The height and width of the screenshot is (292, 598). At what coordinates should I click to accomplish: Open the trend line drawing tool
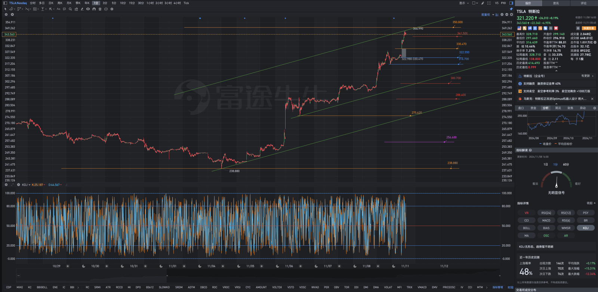point(11,9)
